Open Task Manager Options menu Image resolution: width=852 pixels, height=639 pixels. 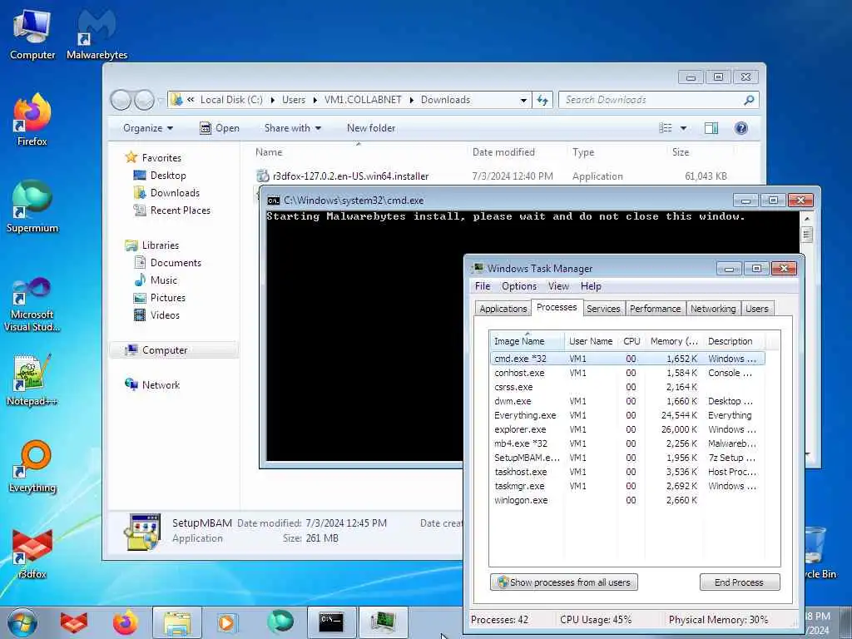point(519,286)
